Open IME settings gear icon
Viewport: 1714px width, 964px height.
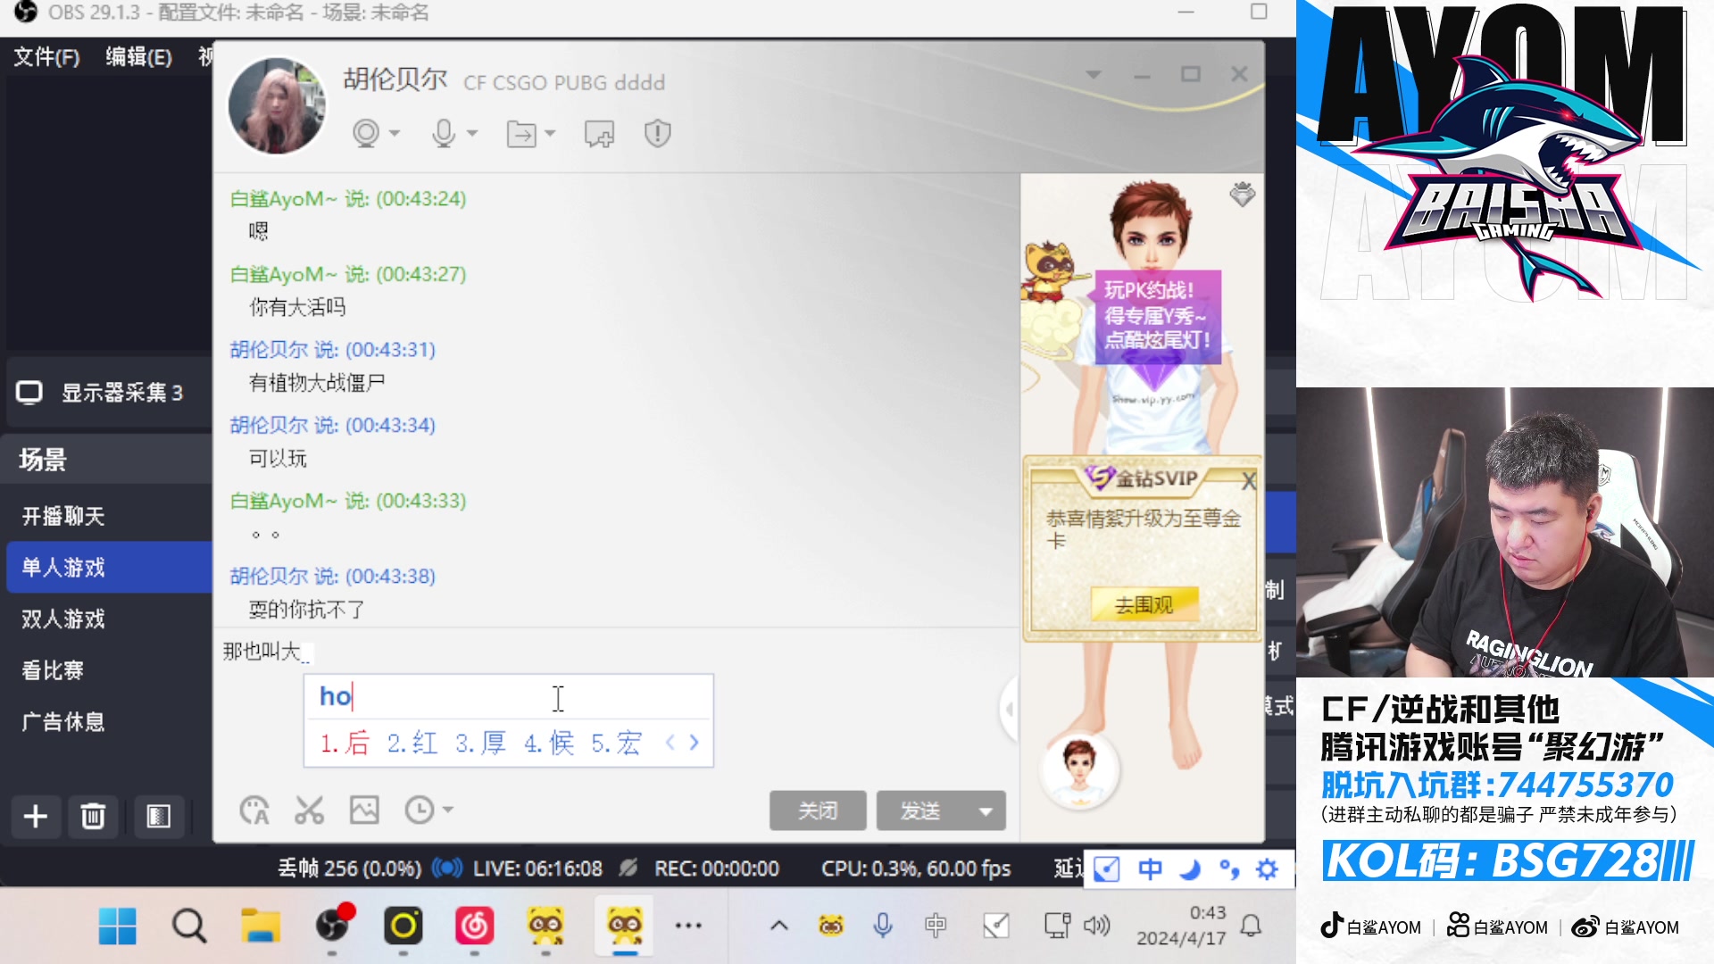[x=1268, y=869]
